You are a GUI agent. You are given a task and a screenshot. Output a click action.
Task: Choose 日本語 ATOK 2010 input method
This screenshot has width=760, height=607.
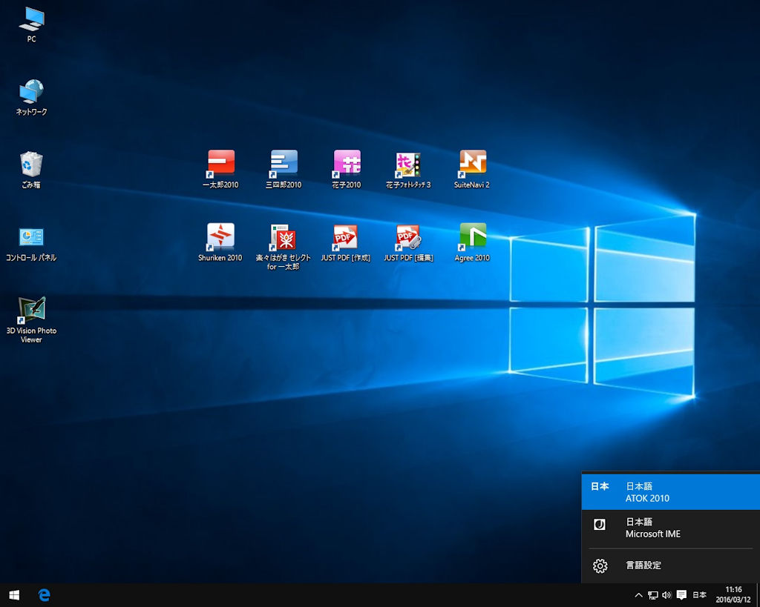(671, 492)
